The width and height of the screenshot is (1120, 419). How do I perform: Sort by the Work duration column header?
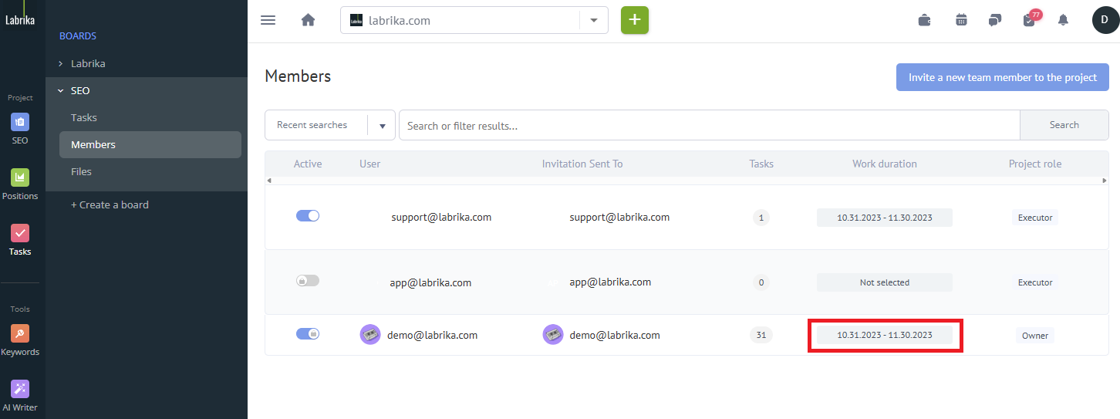pos(885,164)
